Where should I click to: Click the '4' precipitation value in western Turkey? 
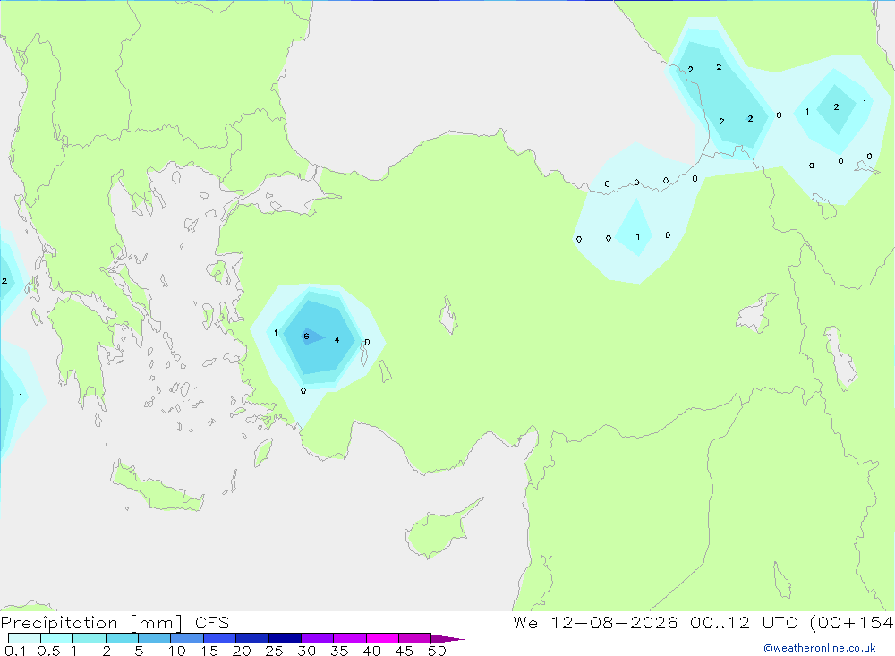click(x=337, y=340)
